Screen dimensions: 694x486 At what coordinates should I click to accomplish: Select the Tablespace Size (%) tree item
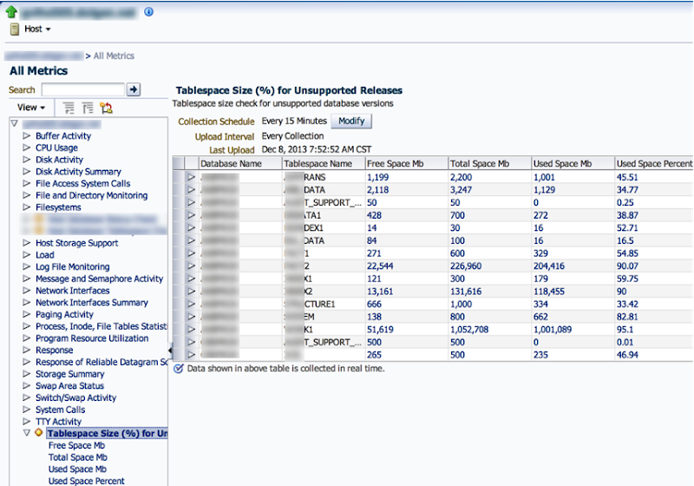[x=108, y=433]
